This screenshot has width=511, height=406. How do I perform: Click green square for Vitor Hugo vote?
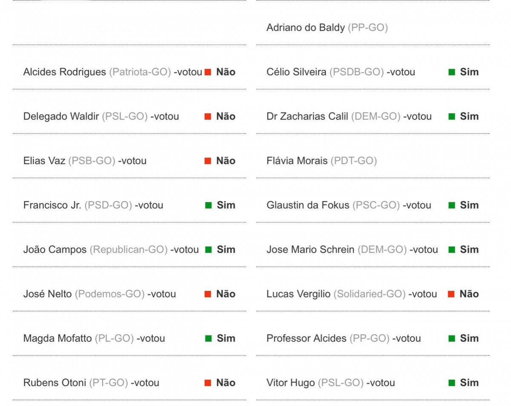(x=452, y=383)
